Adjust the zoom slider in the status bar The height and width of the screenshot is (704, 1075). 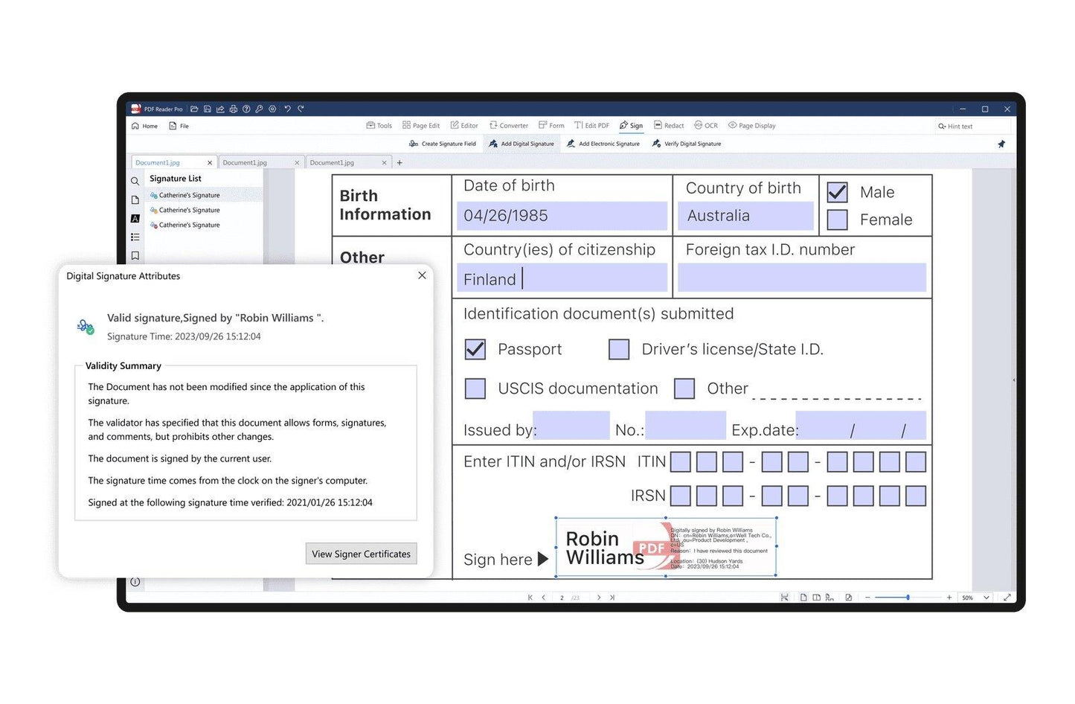908,597
